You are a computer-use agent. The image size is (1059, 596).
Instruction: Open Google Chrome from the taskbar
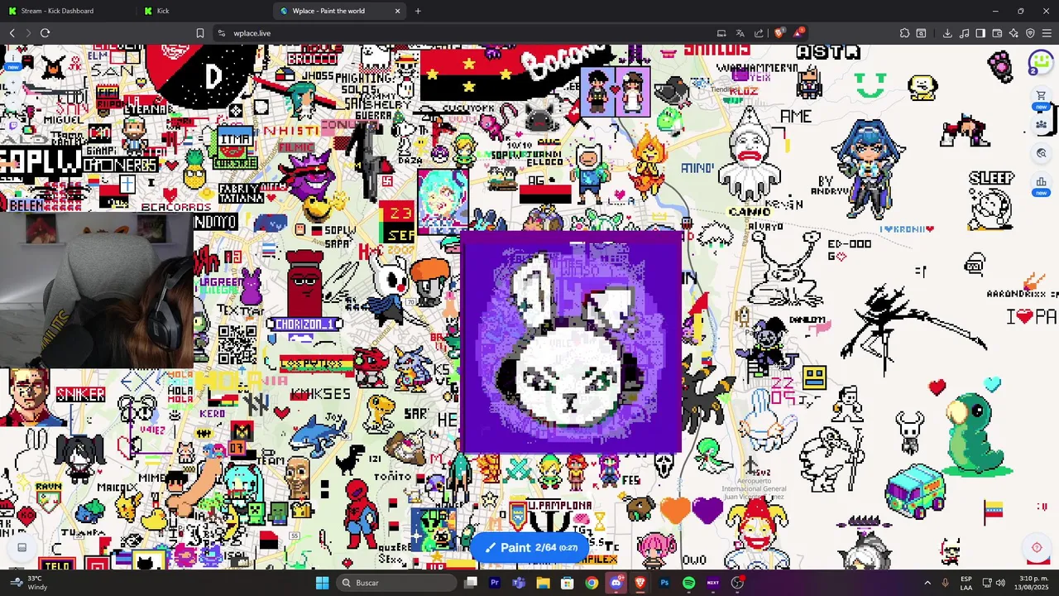coord(592,583)
